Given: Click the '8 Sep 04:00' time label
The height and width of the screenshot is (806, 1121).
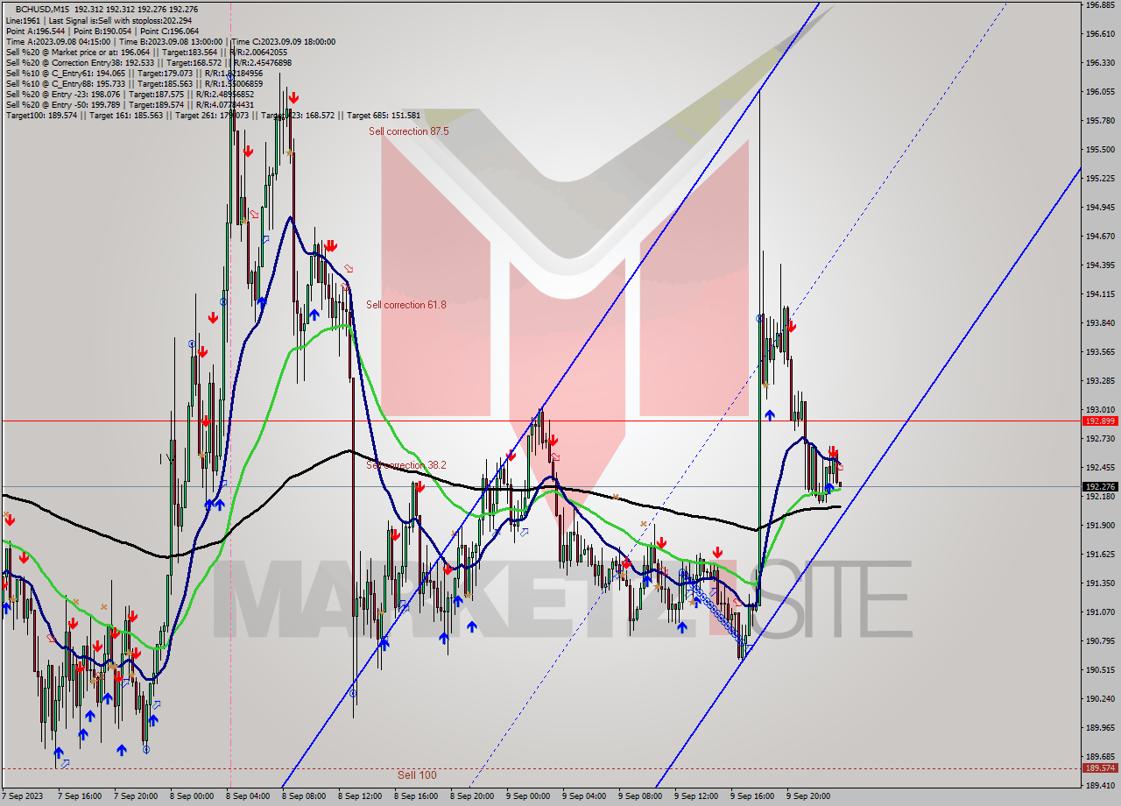Looking at the screenshot, I should tap(249, 797).
